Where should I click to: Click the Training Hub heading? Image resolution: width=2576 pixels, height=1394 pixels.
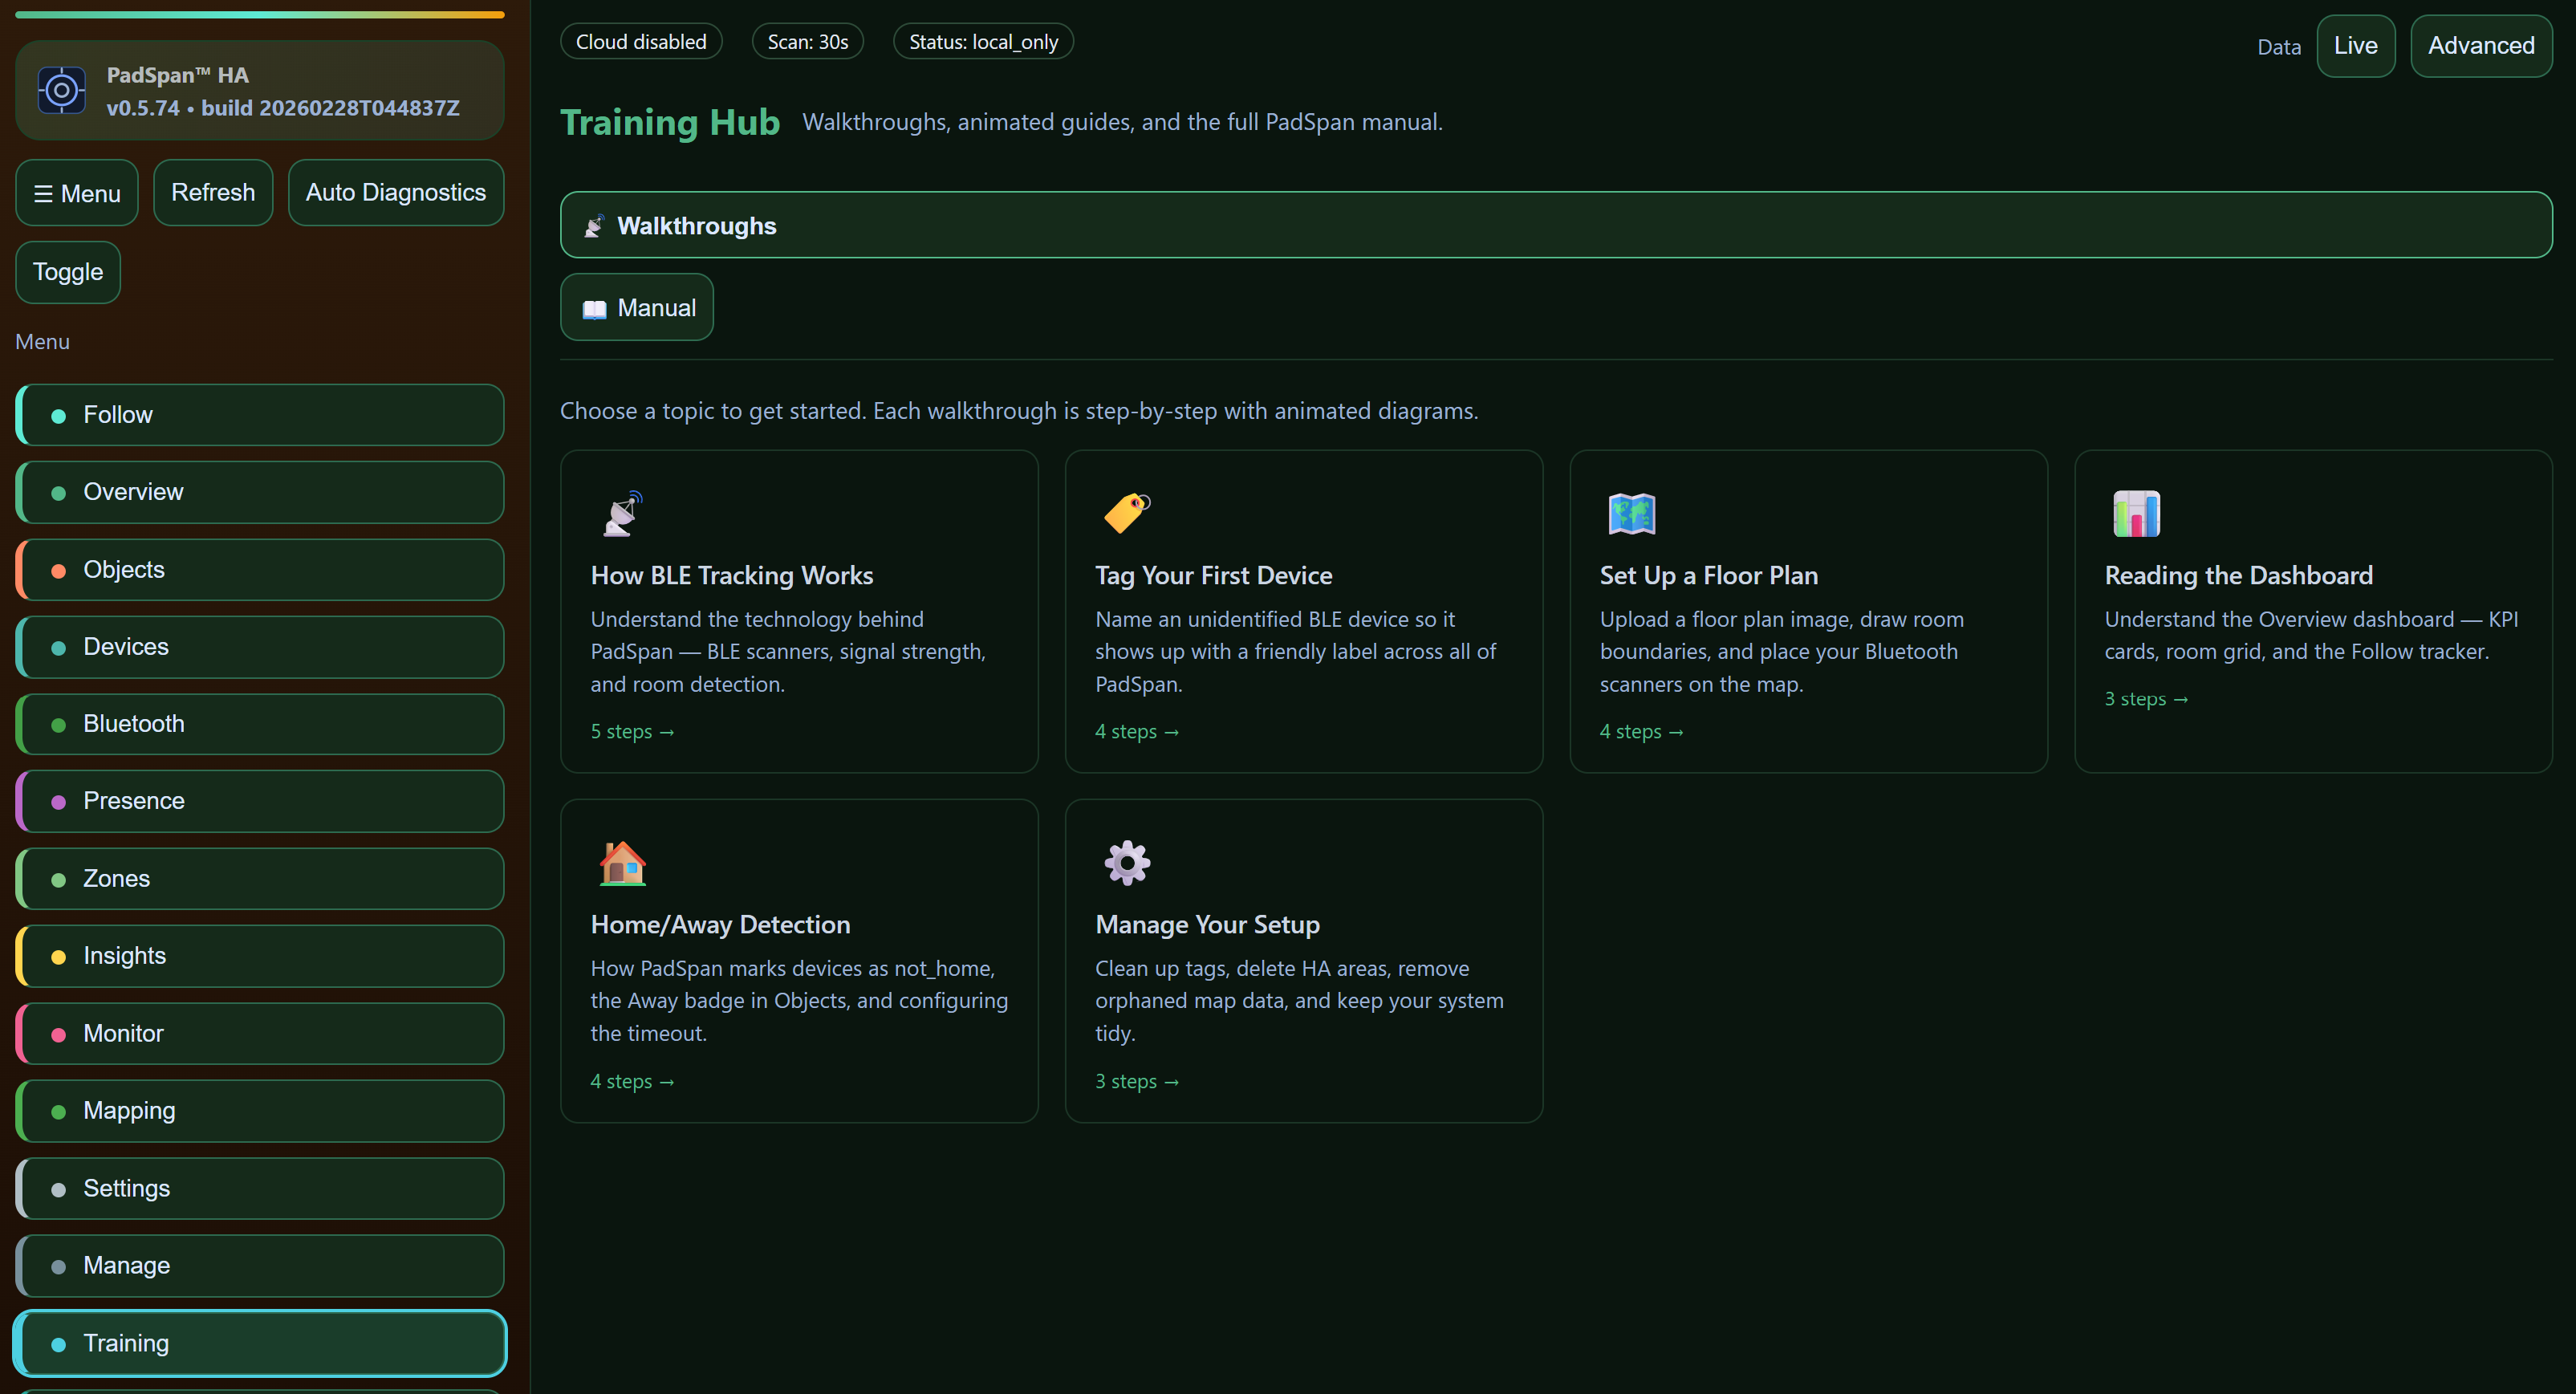(670, 122)
